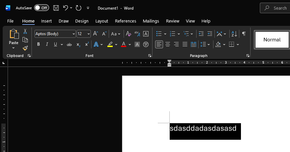Switch to the Mailings tab

tap(151, 21)
